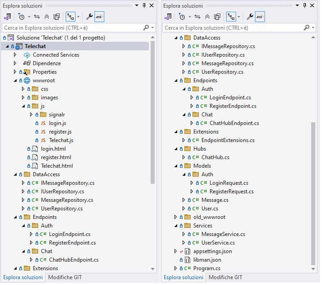This screenshot has width=322, height=285.
Task: Click solution/folder view switch icon in right panel
Action: (169, 17)
